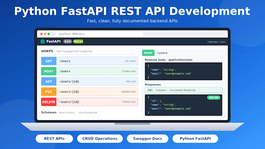
Task: Click the red window dot in browser
Action: (41, 34)
